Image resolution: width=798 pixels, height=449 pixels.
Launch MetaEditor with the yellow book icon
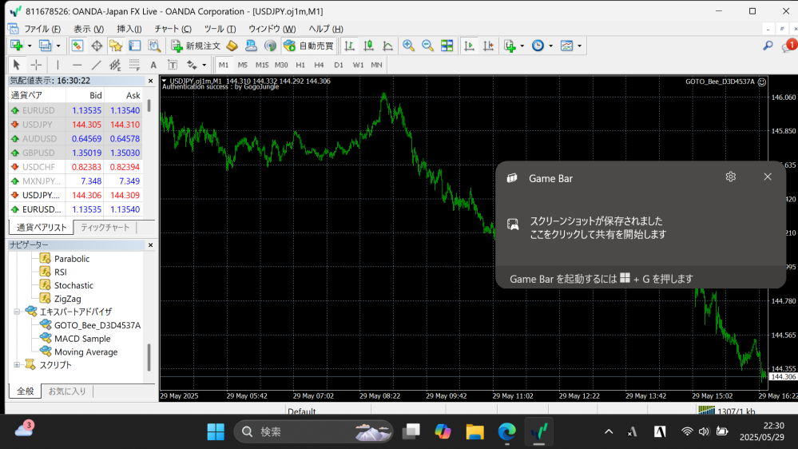point(232,46)
